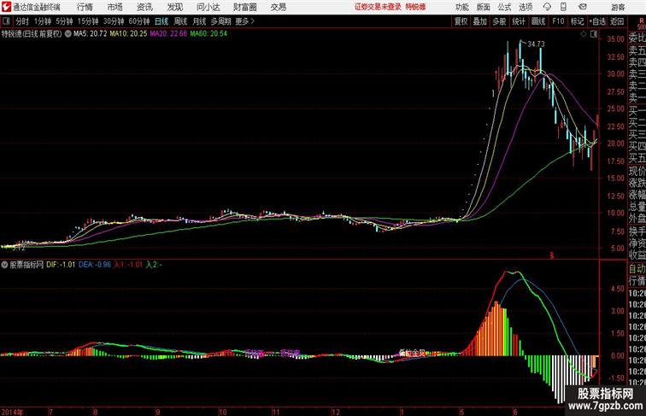Switch to 1分钟 chart period
This screenshot has width=646, height=416.
click(43, 21)
